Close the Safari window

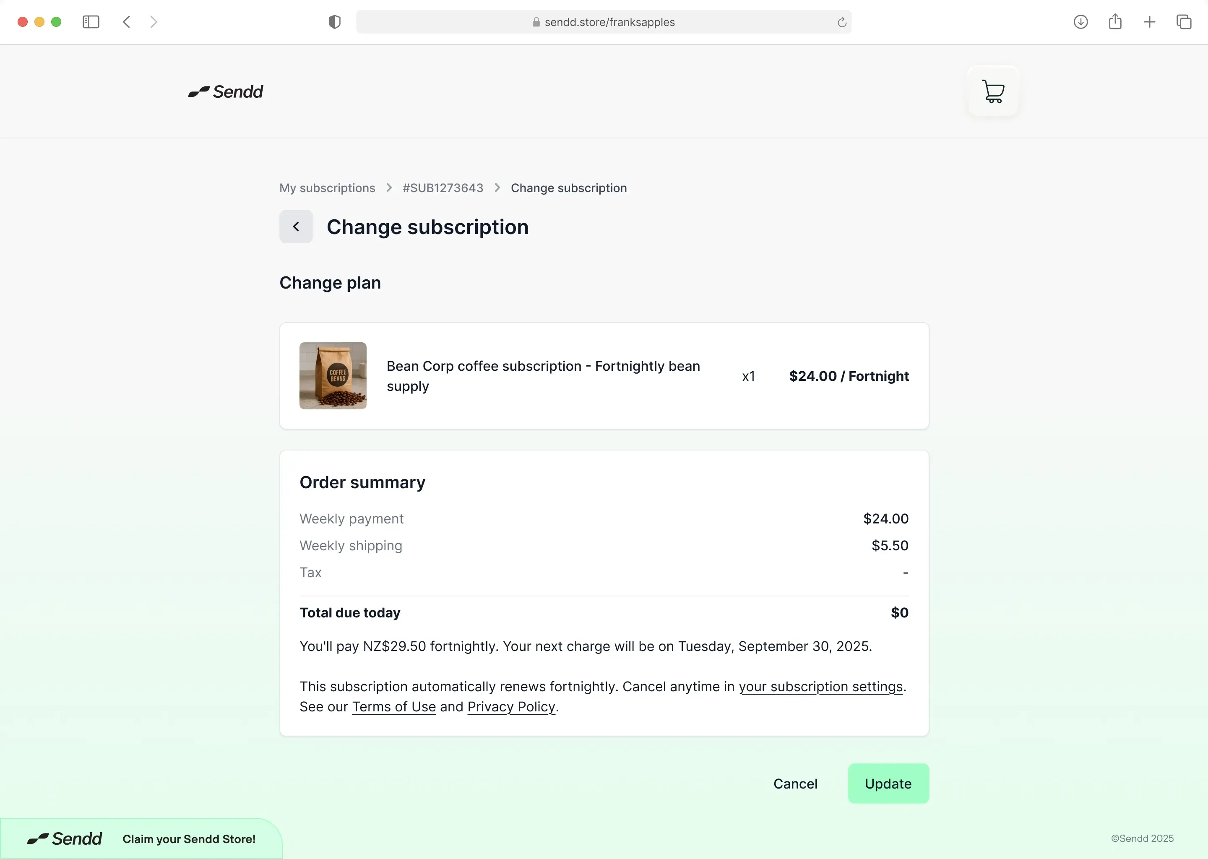pos(22,22)
